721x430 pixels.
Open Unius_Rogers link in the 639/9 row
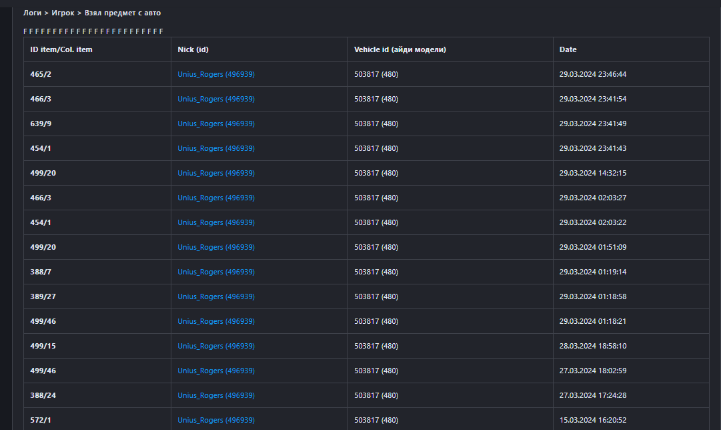pos(215,124)
